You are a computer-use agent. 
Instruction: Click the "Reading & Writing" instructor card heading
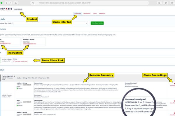point(29,39)
